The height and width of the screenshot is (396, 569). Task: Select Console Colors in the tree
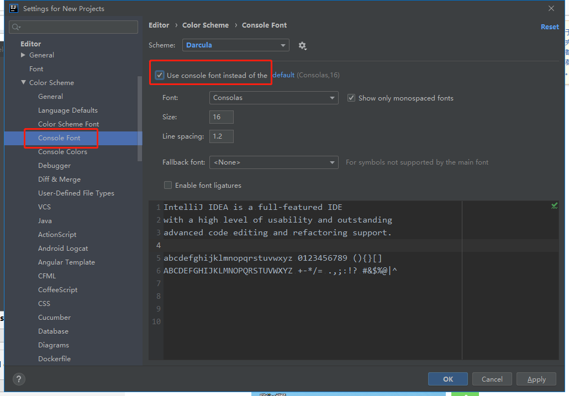(62, 151)
